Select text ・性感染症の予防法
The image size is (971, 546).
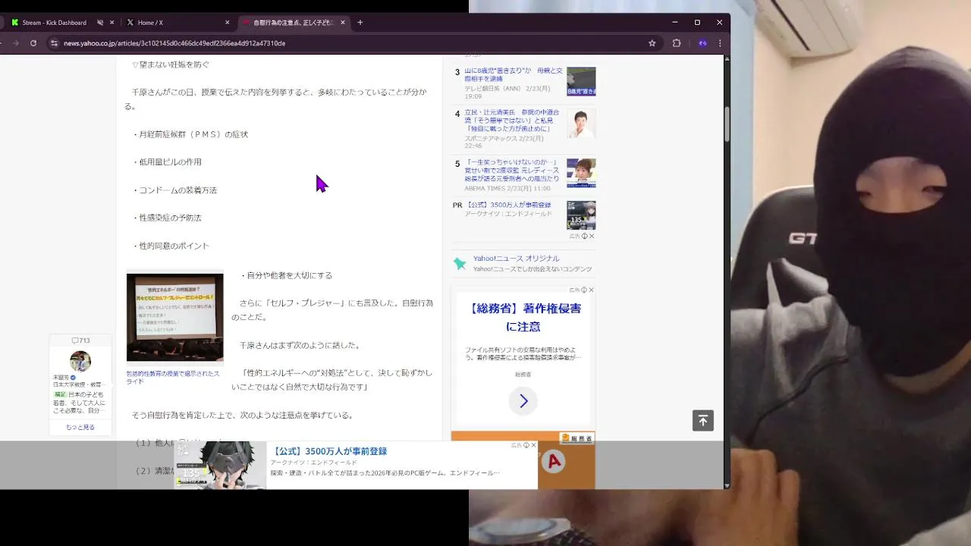[x=167, y=218]
